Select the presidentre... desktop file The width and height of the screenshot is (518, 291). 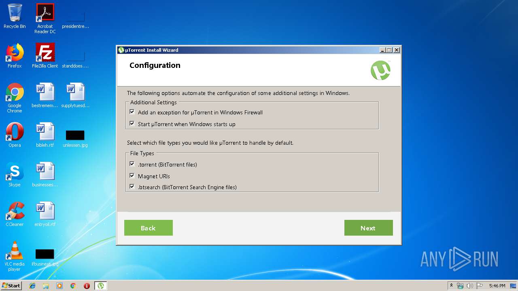coord(75,19)
